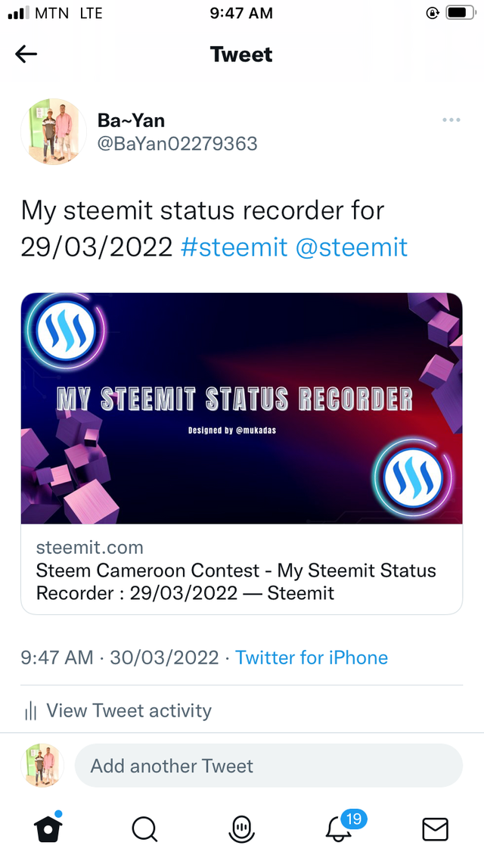Screen dimensions: 484x861
Task: Tap the Ba~Yan display name
Action: (131, 120)
